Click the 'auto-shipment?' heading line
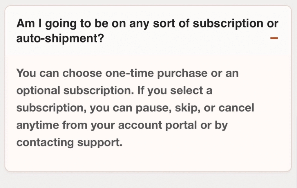297x188 pixels. (60, 39)
